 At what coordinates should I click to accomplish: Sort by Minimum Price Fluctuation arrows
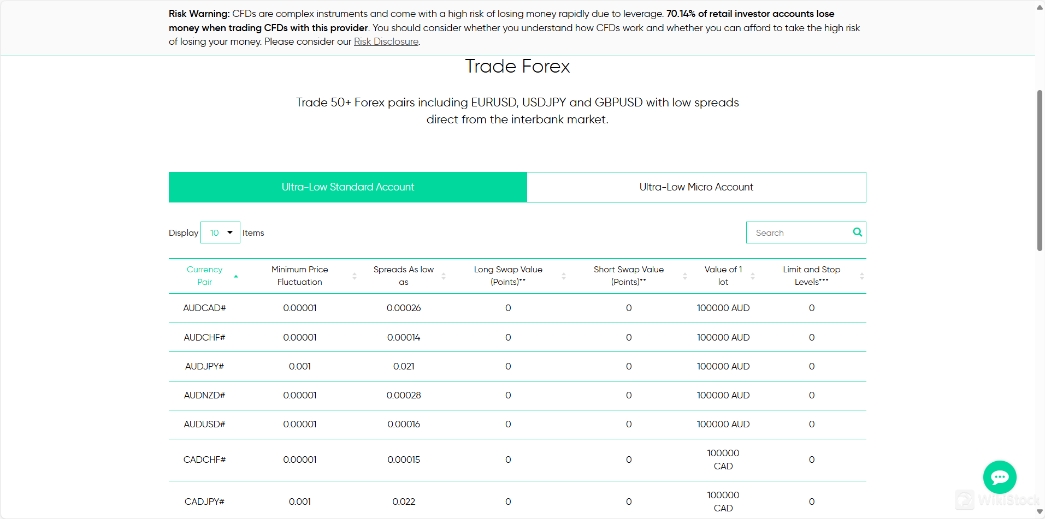(355, 276)
